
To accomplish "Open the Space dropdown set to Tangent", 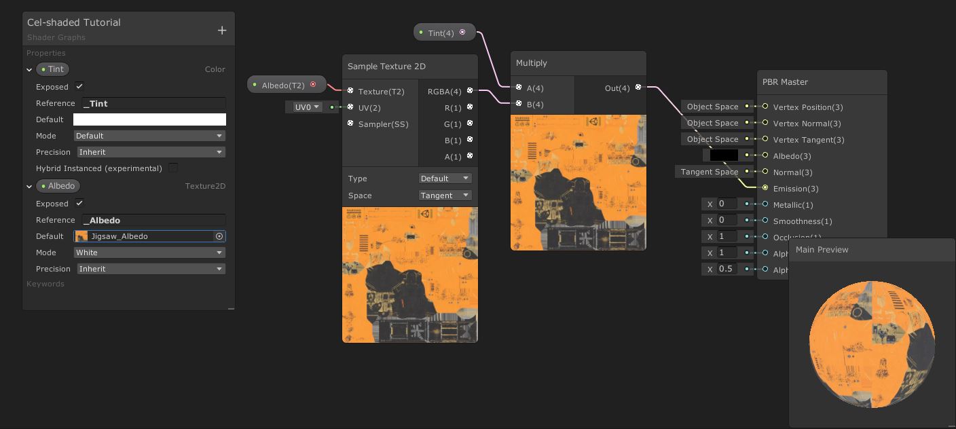I will [x=445, y=195].
